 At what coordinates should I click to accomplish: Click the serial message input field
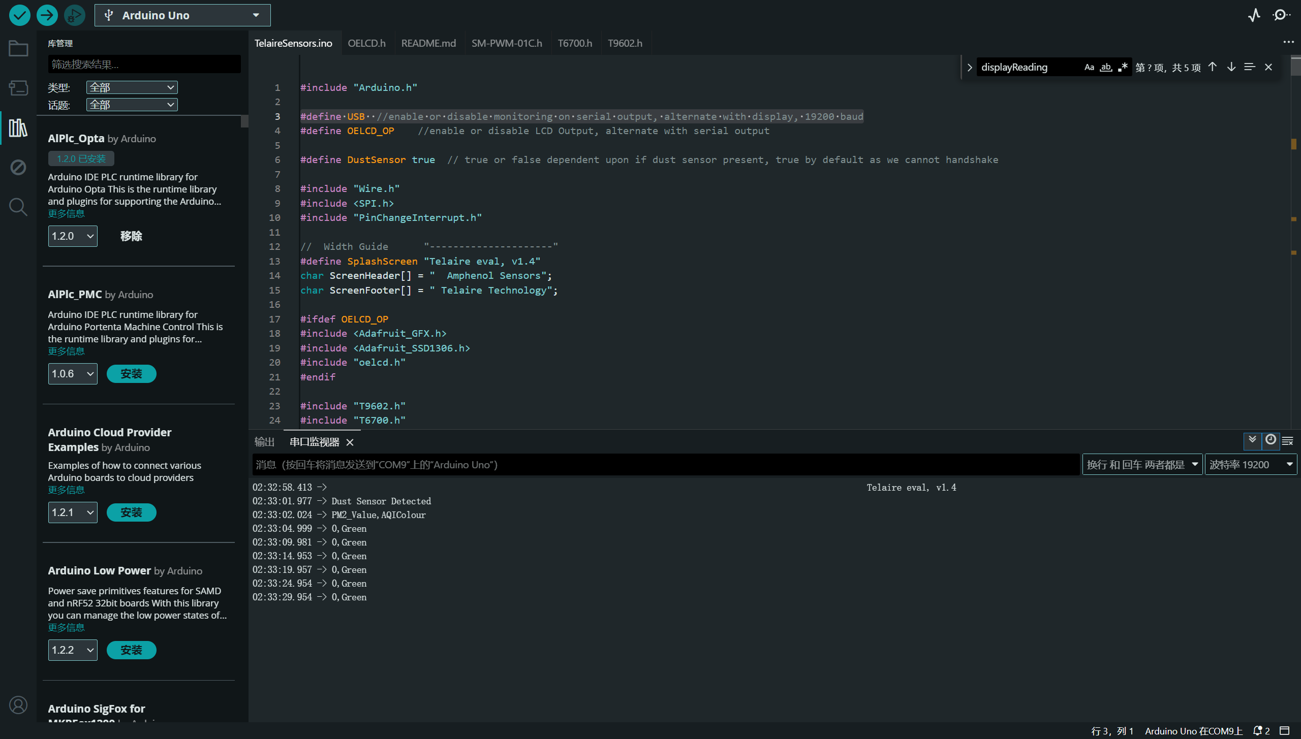point(666,465)
